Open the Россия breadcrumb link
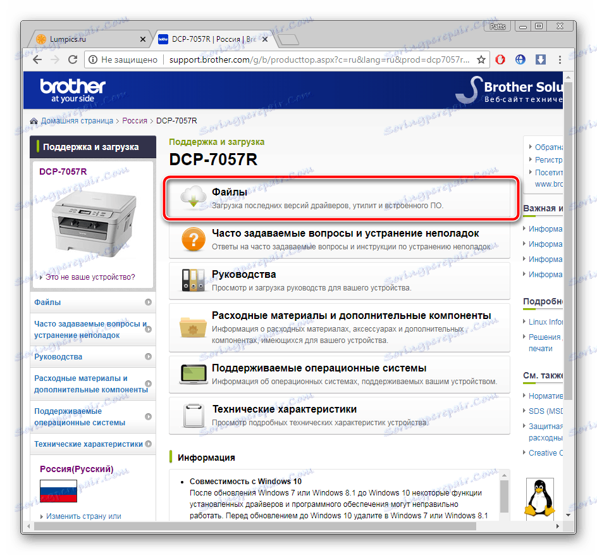Viewport: 597px width, 555px height. coord(135,120)
